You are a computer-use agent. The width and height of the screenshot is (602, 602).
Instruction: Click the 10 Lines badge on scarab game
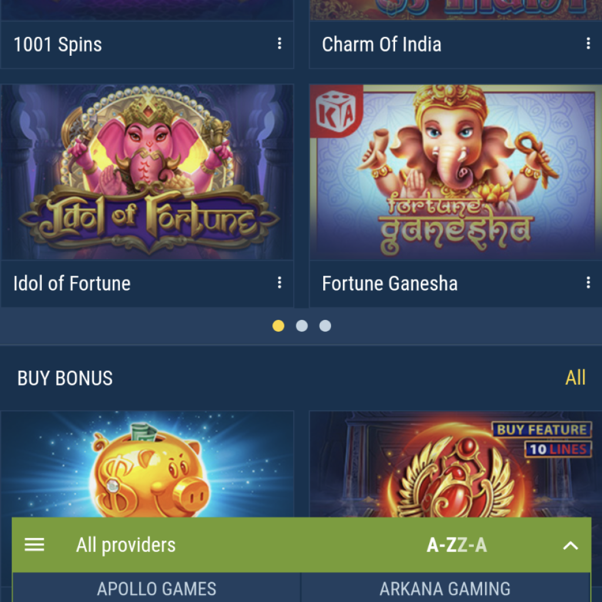558,449
